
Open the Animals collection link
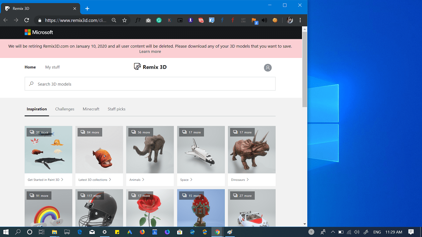[137, 180]
